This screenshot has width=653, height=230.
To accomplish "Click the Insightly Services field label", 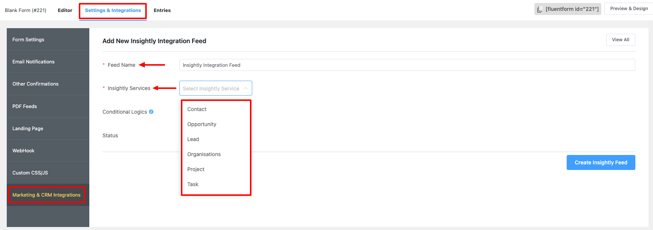I will (x=129, y=88).
